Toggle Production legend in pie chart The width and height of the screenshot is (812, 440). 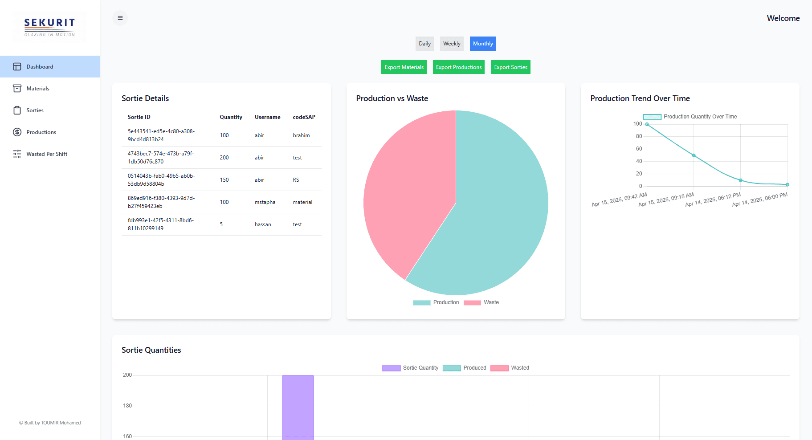[436, 302]
